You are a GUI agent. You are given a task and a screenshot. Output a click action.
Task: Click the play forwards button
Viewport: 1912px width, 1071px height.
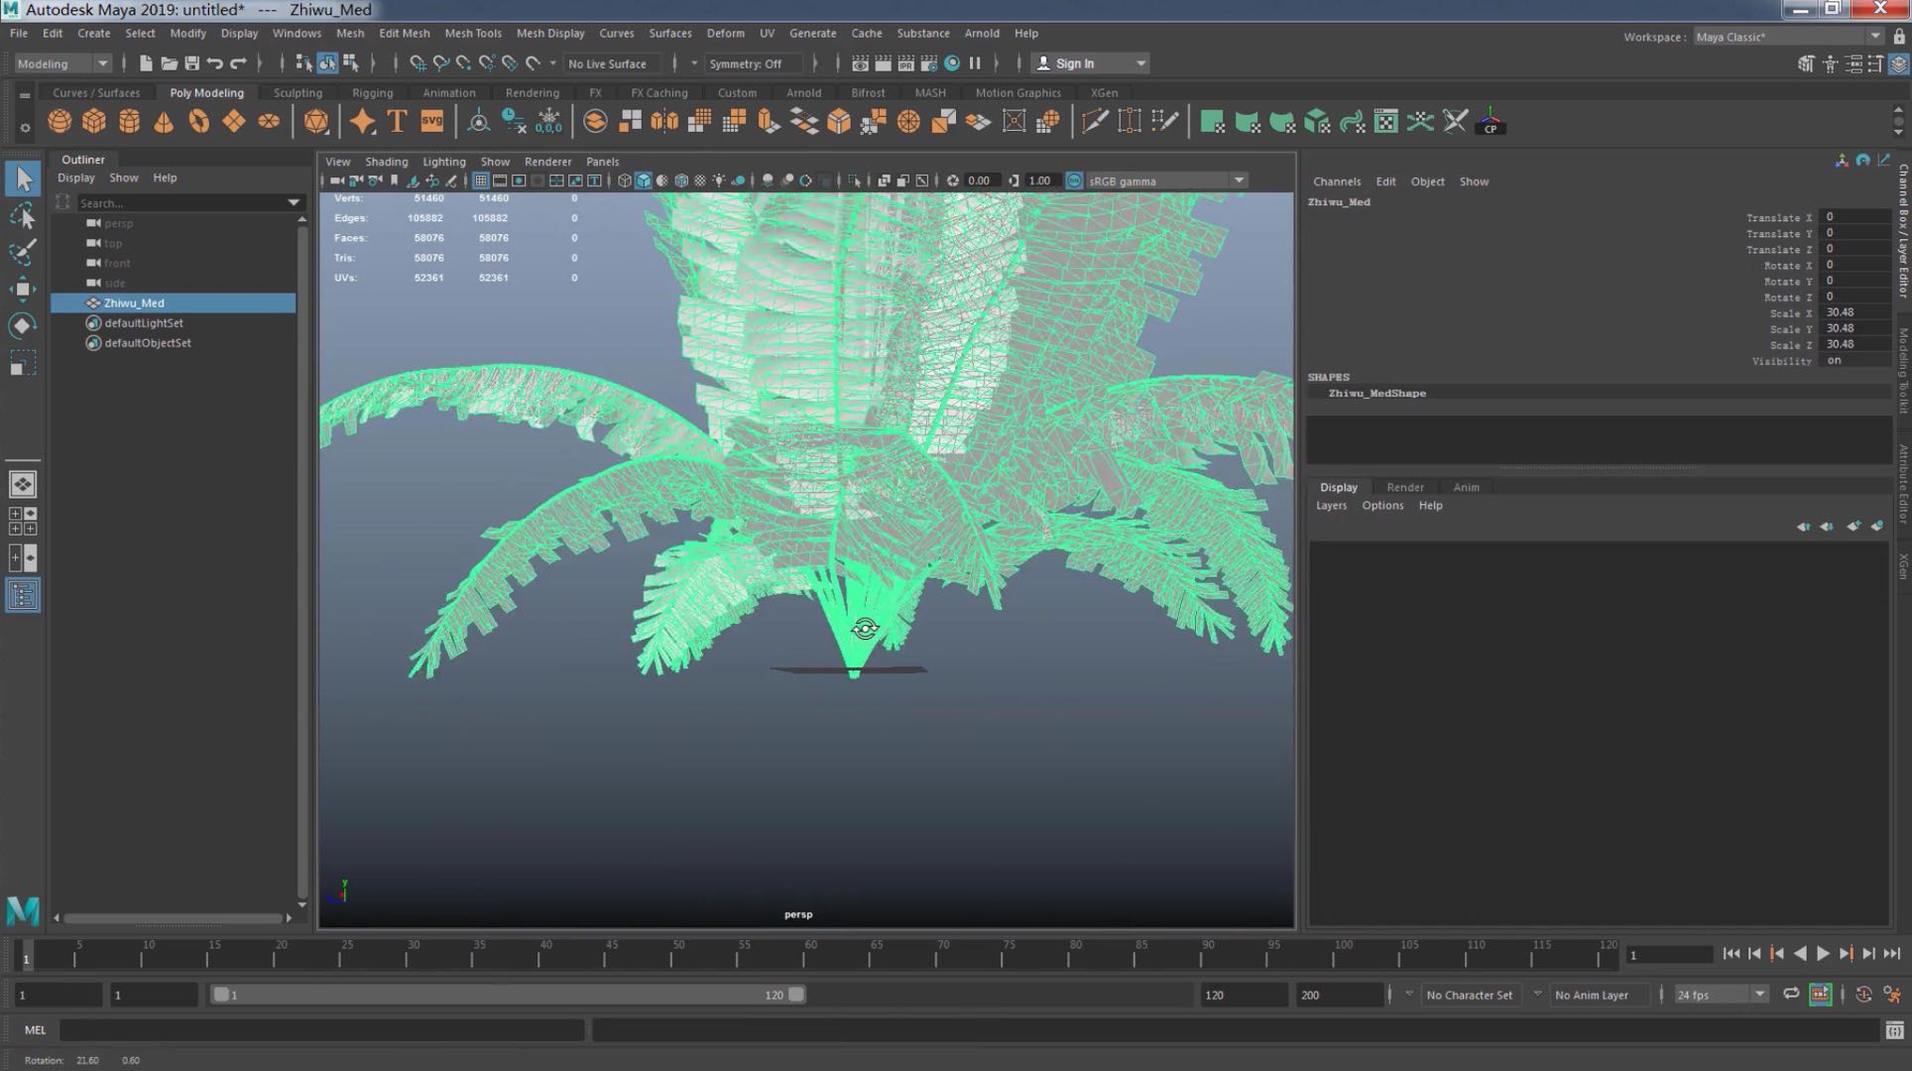click(1823, 954)
